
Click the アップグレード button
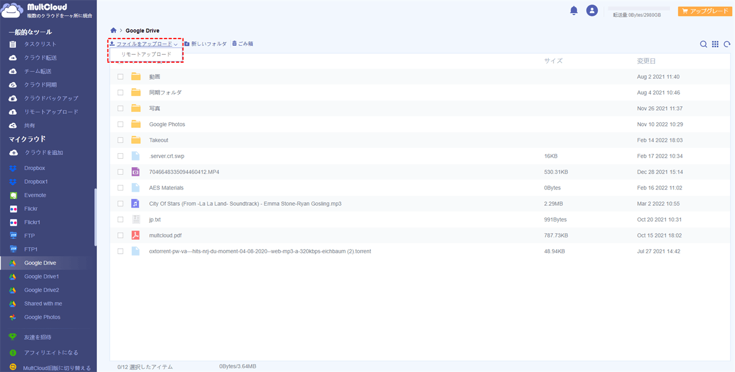coord(704,11)
